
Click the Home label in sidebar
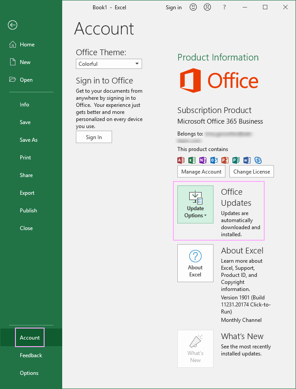(27, 45)
